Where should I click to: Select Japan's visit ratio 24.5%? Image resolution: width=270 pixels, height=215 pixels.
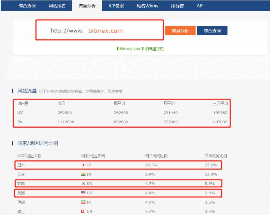coord(151,165)
